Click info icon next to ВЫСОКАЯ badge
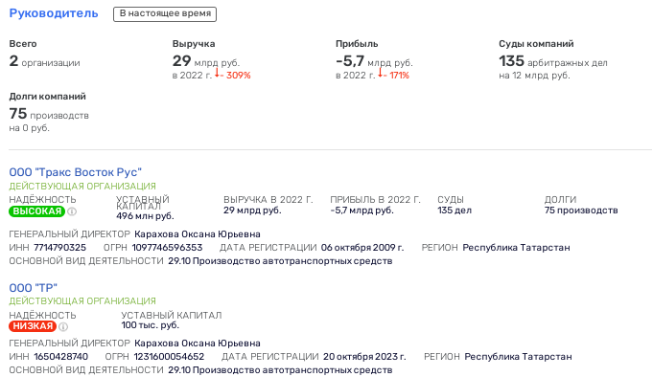The width and height of the screenshot is (653, 377). 72,211
